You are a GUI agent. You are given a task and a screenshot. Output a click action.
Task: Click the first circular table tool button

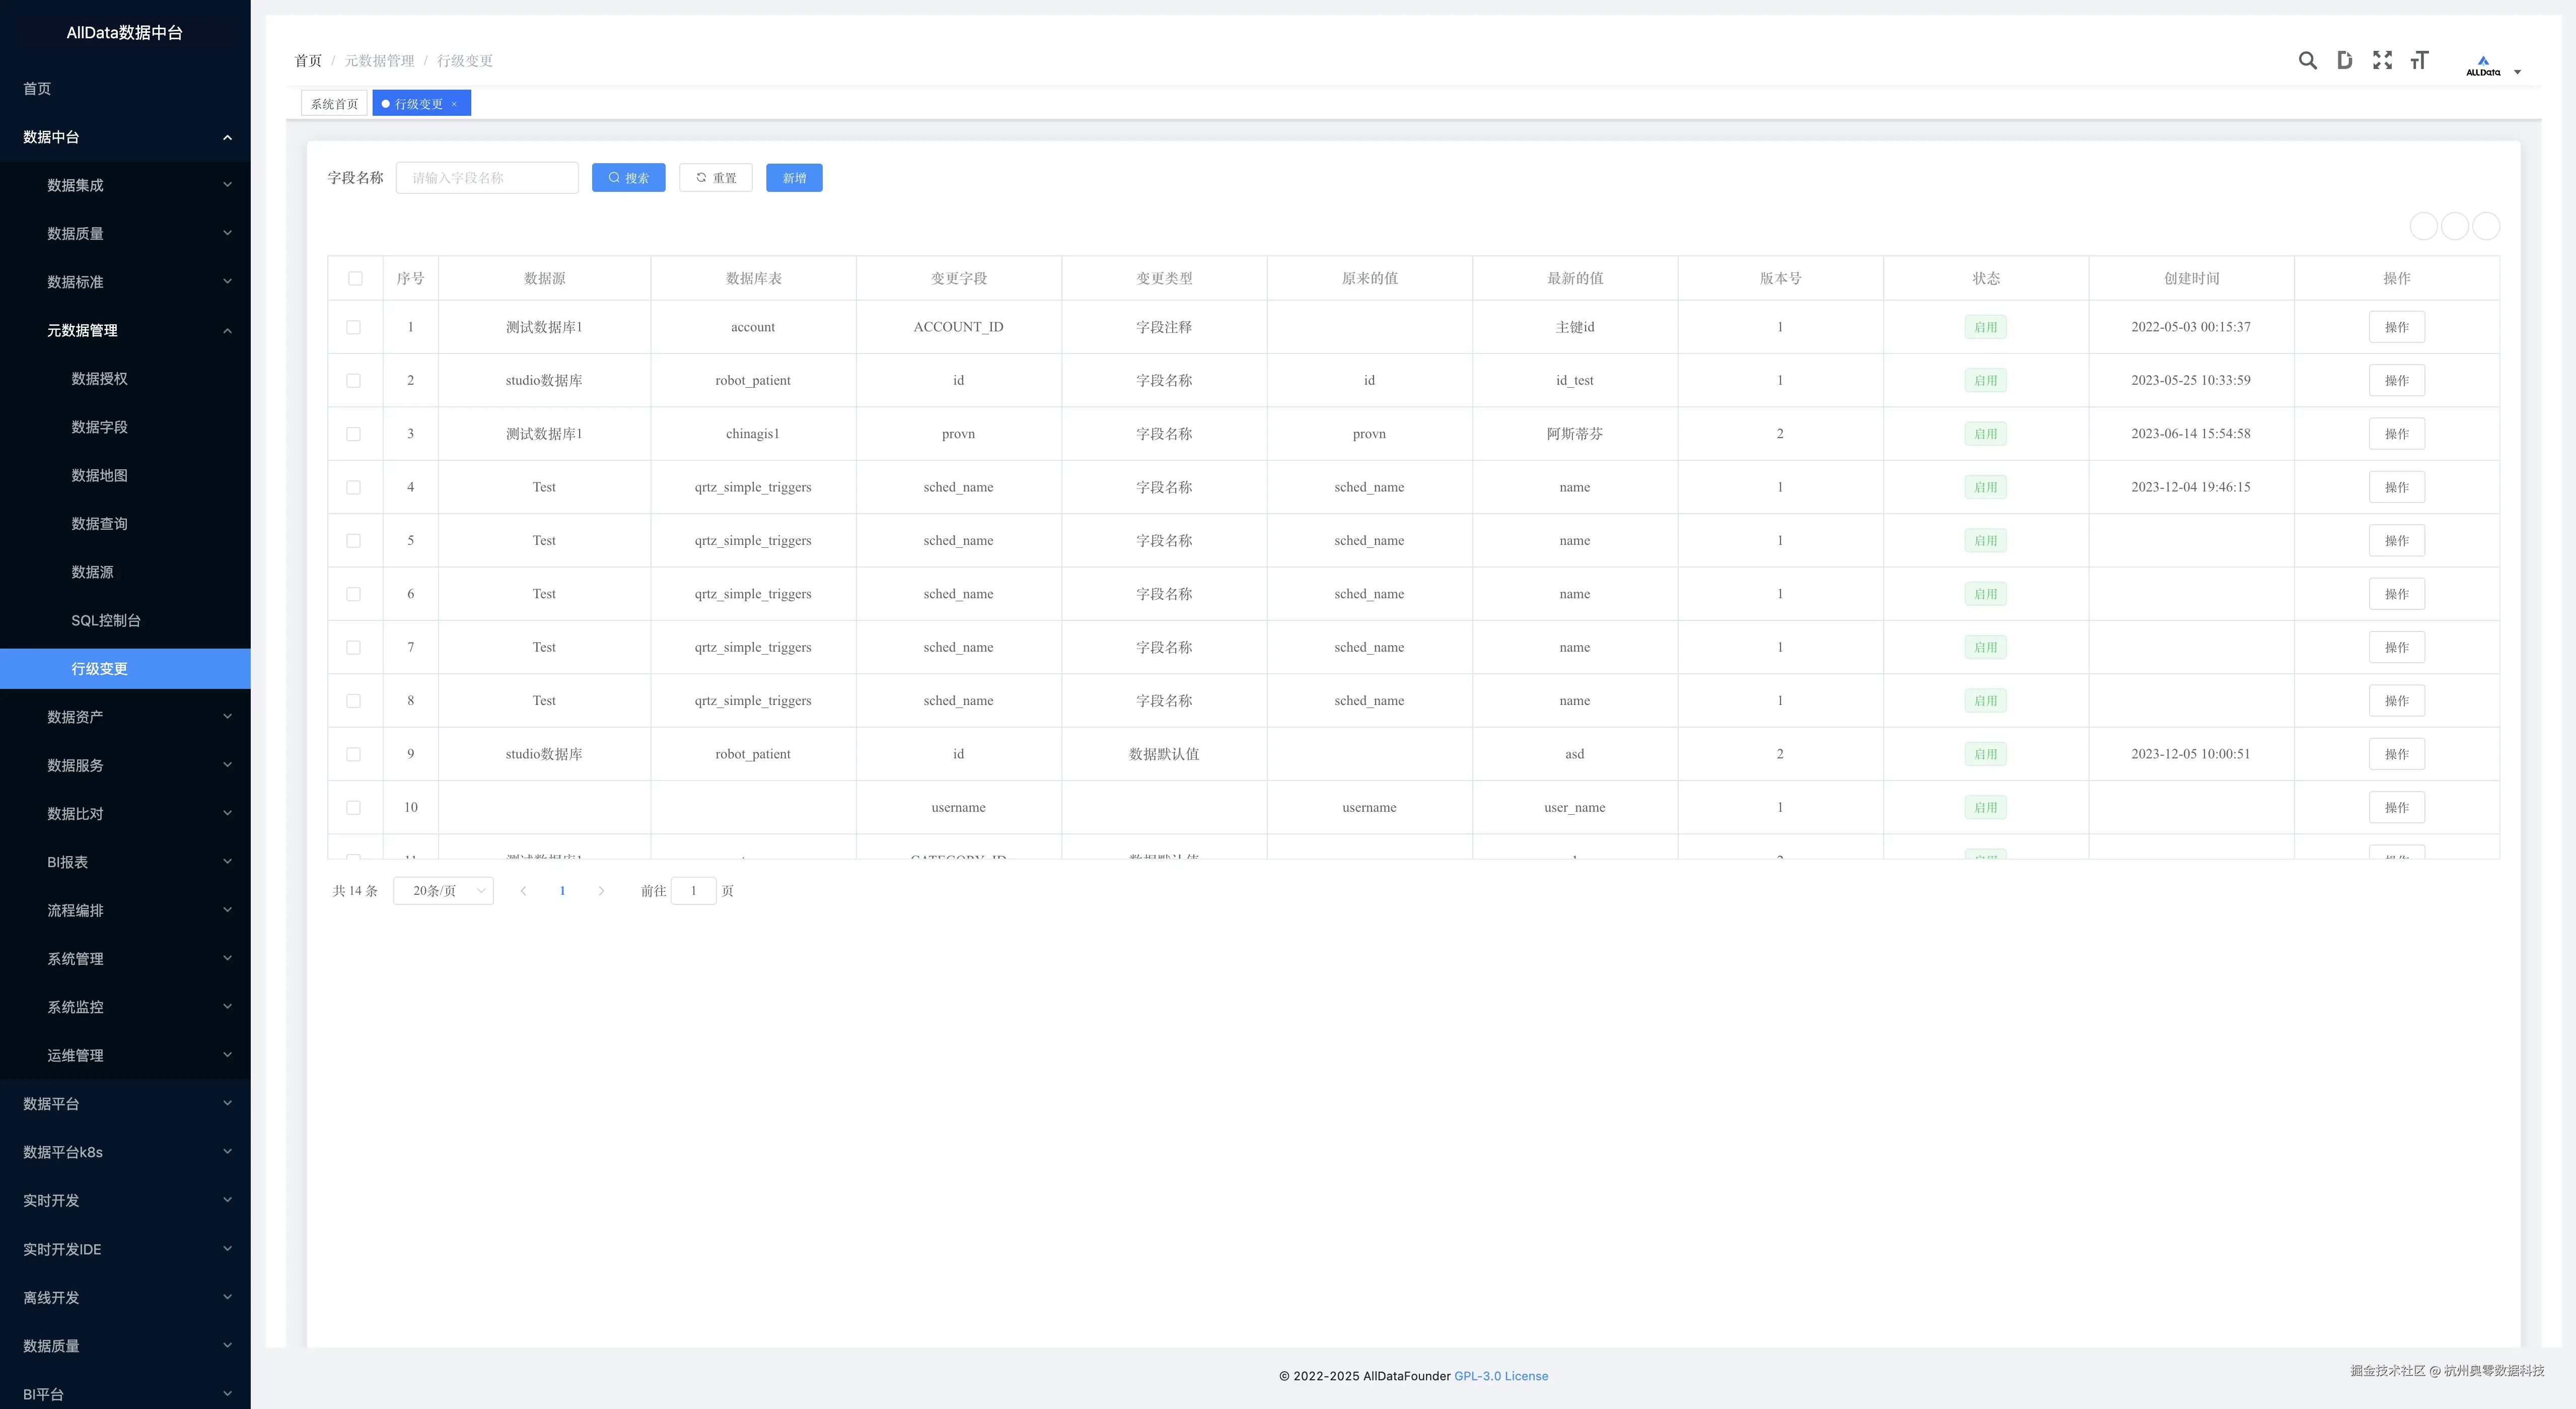(2423, 226)
